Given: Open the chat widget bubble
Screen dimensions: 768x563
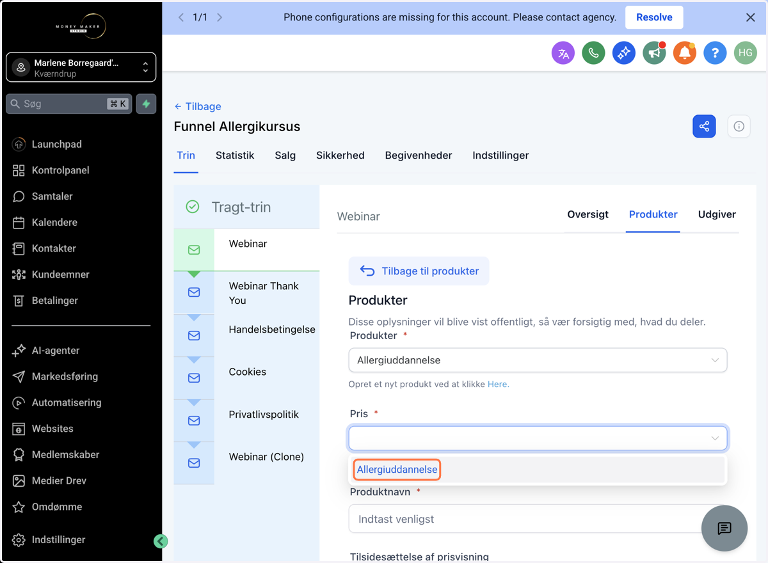Looking at the screenshot, I should (724, 528).
